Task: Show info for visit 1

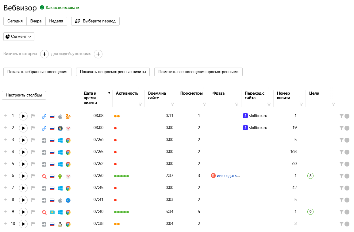Action: point(347,116)
